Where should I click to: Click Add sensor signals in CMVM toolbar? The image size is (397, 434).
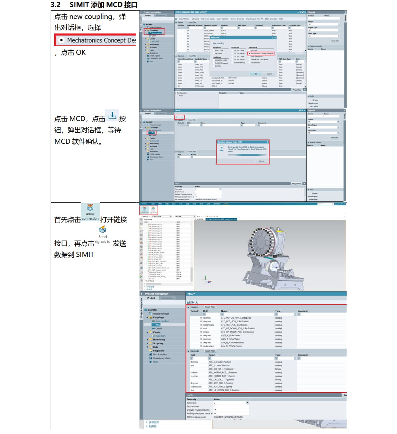coord(208,19)
